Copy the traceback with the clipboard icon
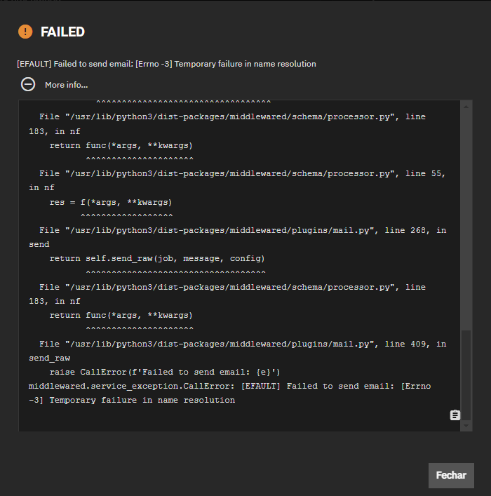The height and width of the screenshot is (496, 491). (455, 415)
